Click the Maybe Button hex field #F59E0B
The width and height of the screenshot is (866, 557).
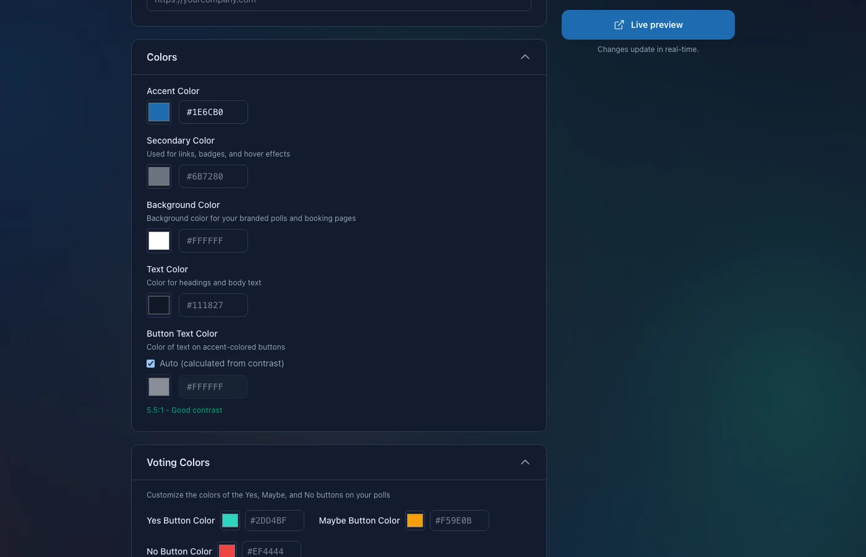pos(460,520)
